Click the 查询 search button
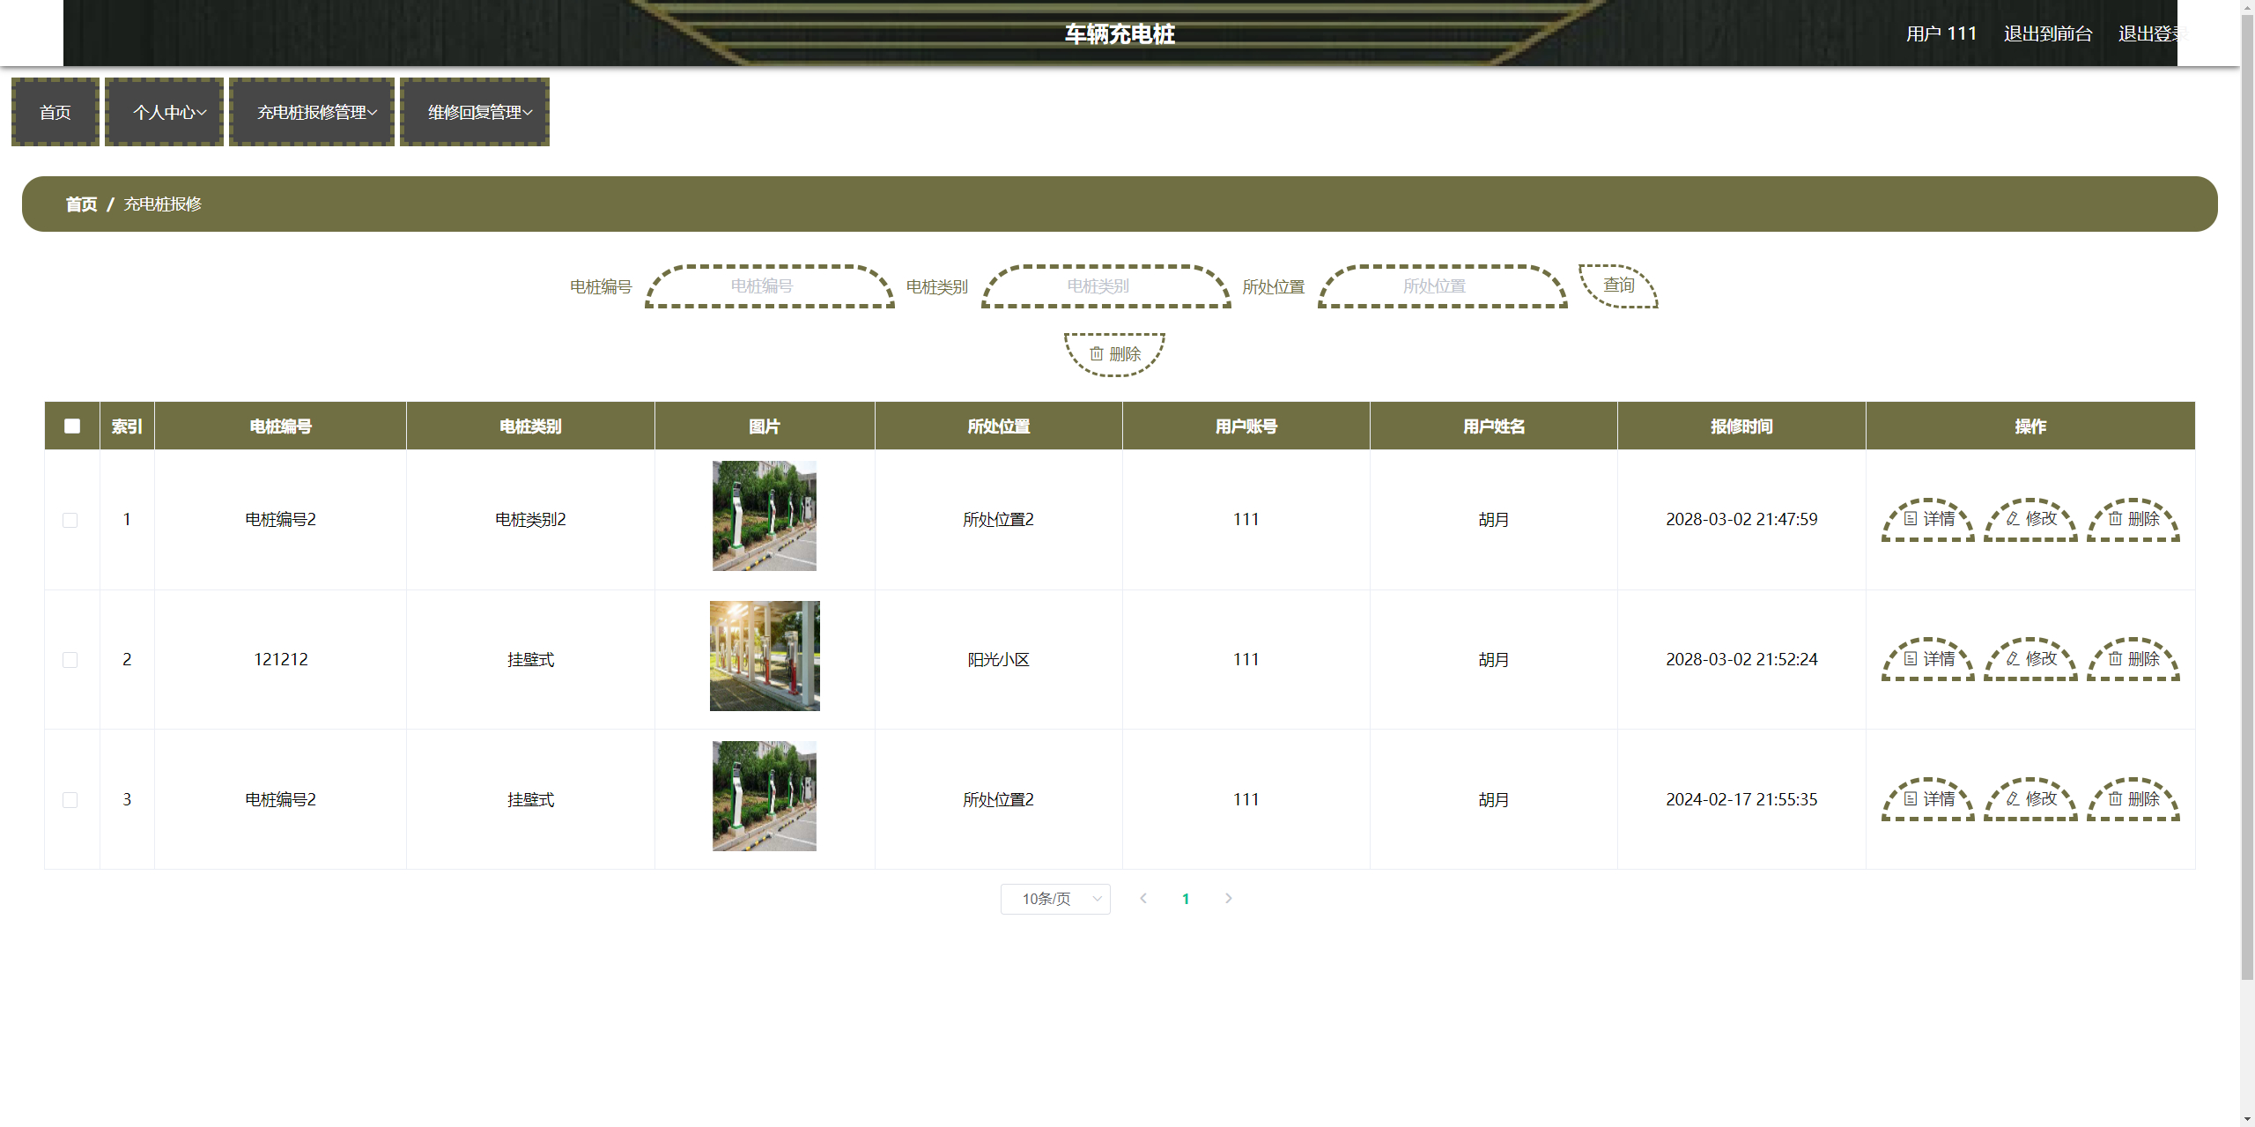This screenshot has height=1127, width=2255. 1618,285
